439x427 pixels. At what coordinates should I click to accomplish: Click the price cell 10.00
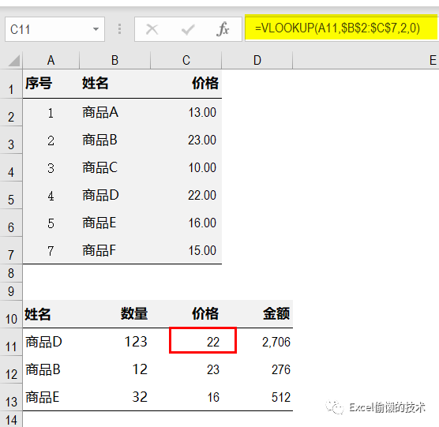(x=186, y=167)
